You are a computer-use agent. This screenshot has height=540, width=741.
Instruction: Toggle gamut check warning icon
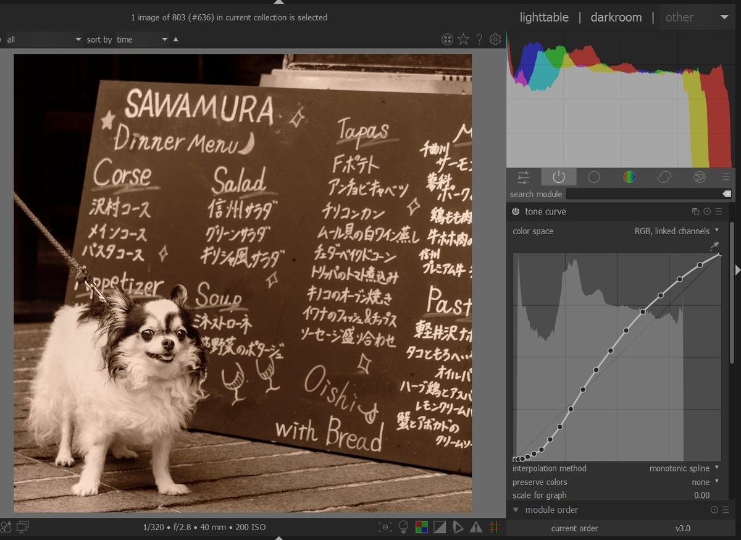pyautogui.click(x=476, y=527)
